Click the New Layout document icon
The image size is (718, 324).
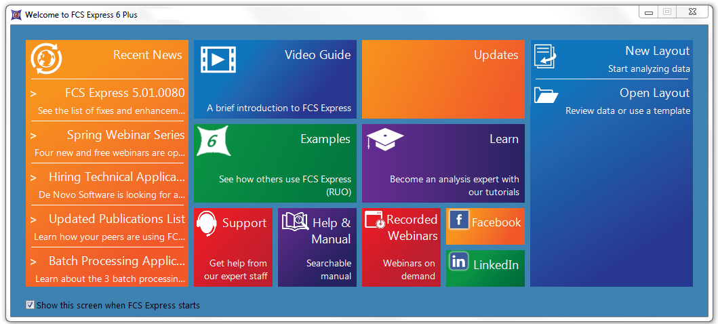545,56
